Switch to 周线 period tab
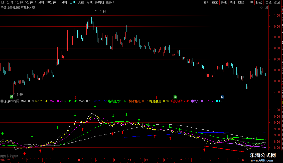The height and width of the screenshot is (163, 283). tap(81, 2)
